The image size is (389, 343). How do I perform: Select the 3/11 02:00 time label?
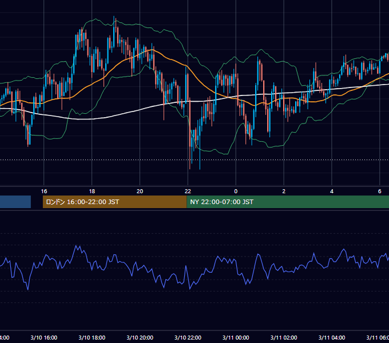(284, 337)
